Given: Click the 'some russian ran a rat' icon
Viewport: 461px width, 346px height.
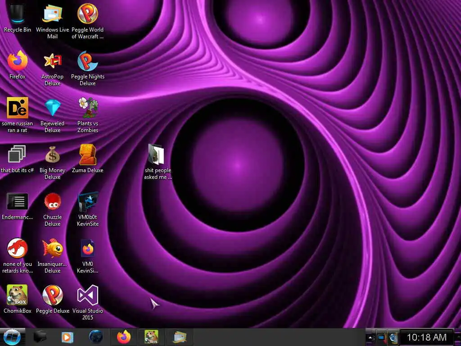Looking at the screenshot, I should (18, 115).
